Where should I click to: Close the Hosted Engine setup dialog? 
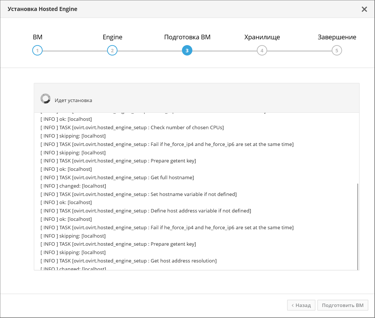pyautogui.click(x=364, y=9)
